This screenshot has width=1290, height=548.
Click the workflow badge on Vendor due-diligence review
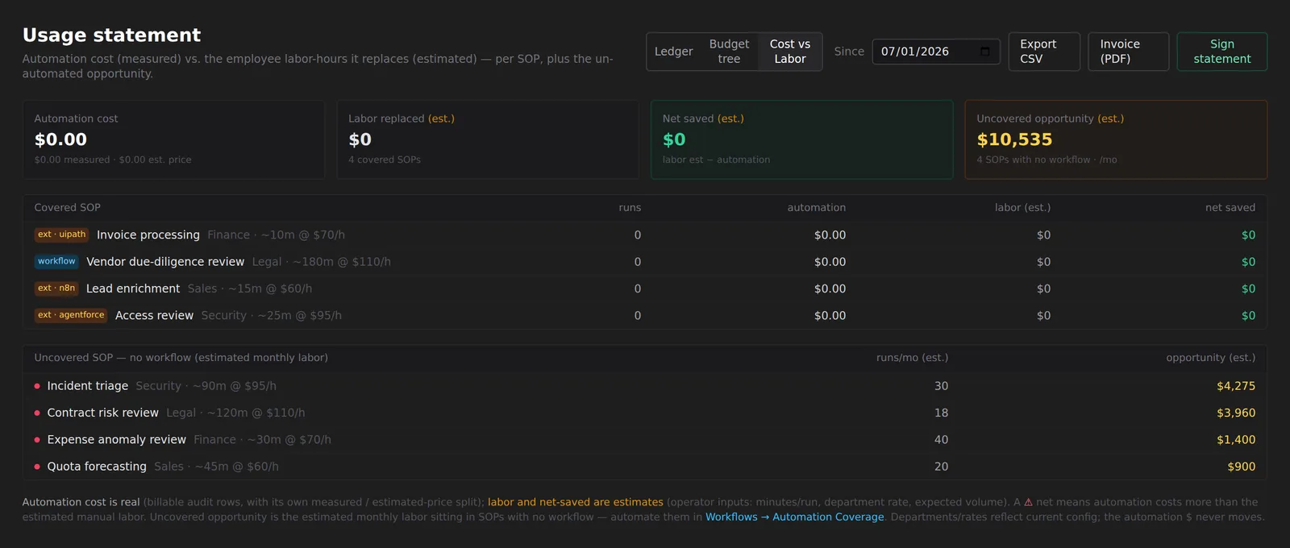56,261
